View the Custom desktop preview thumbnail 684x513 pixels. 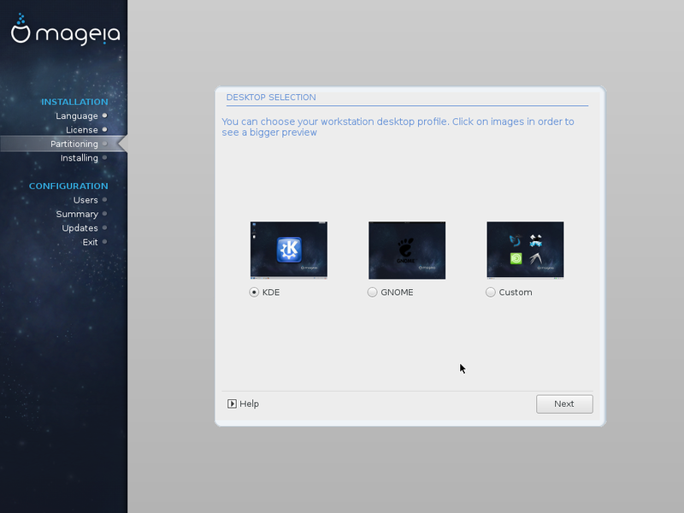point(525,250)
